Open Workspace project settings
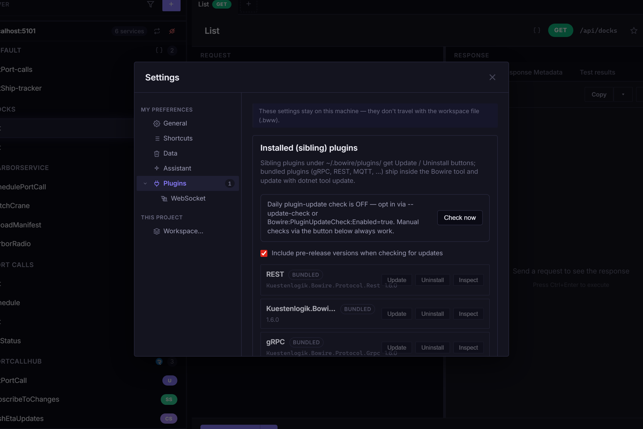 pos(188,231)
